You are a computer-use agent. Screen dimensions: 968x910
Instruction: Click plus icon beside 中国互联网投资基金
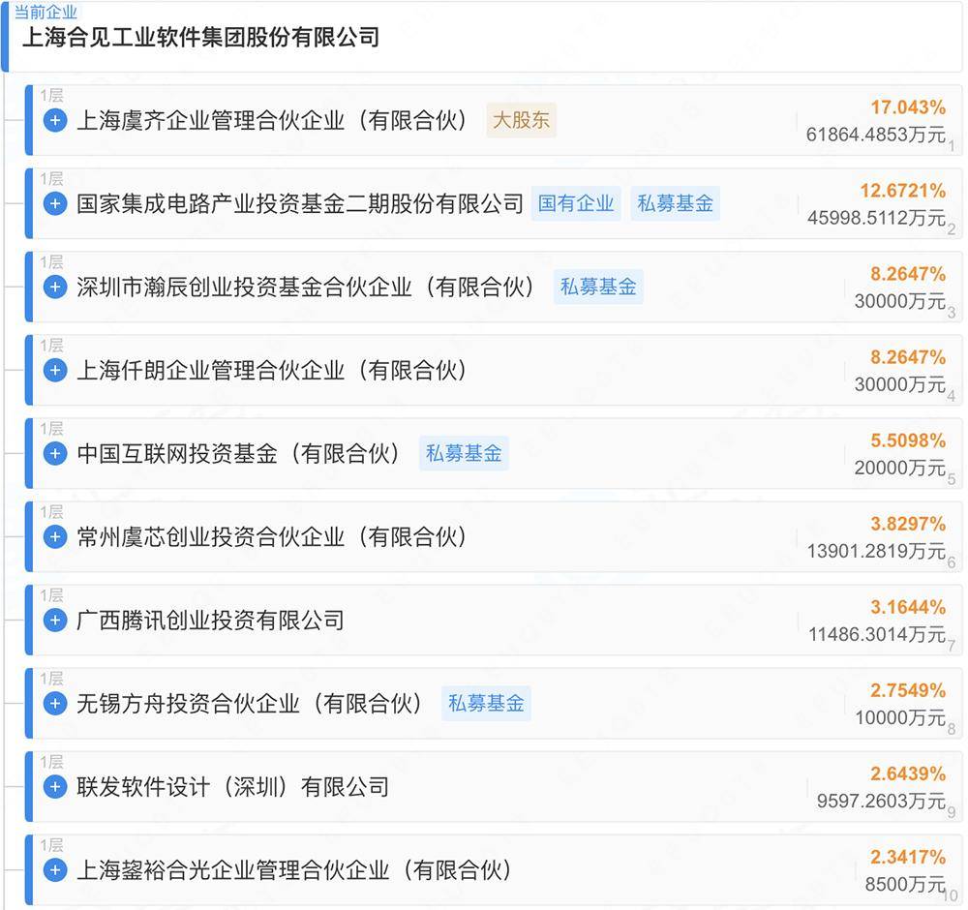coord(55,454)
